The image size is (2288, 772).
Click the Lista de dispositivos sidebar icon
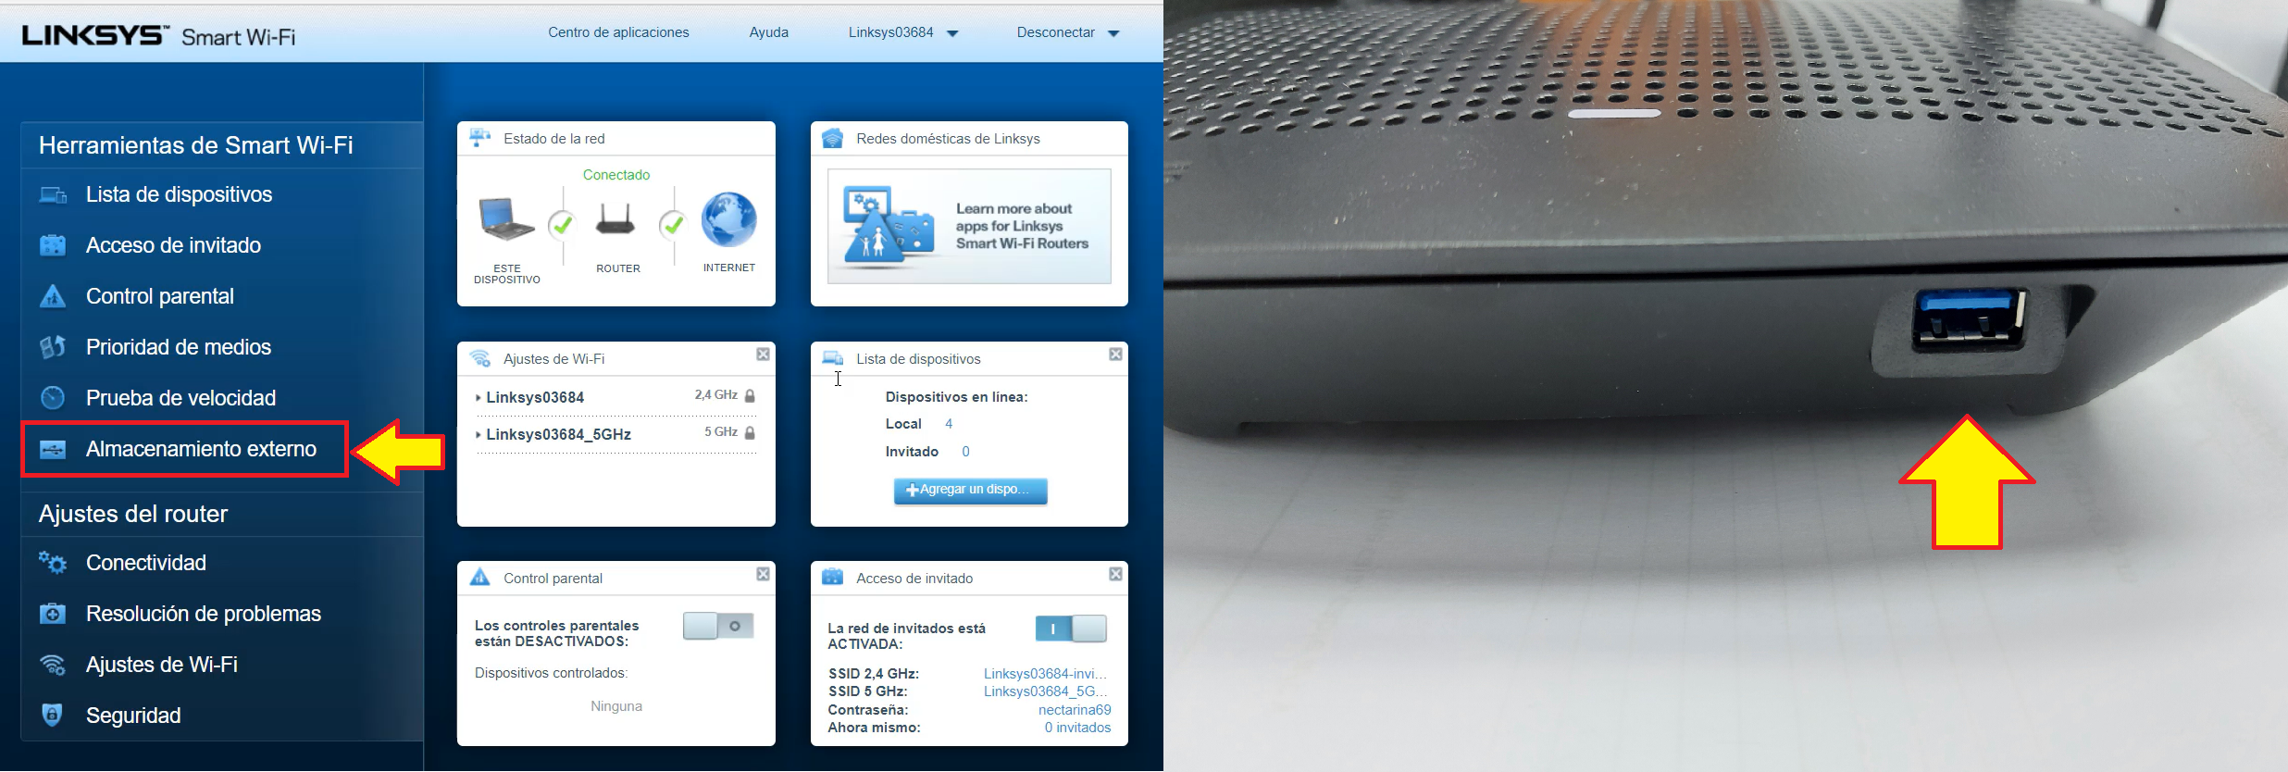coord(53,194)
